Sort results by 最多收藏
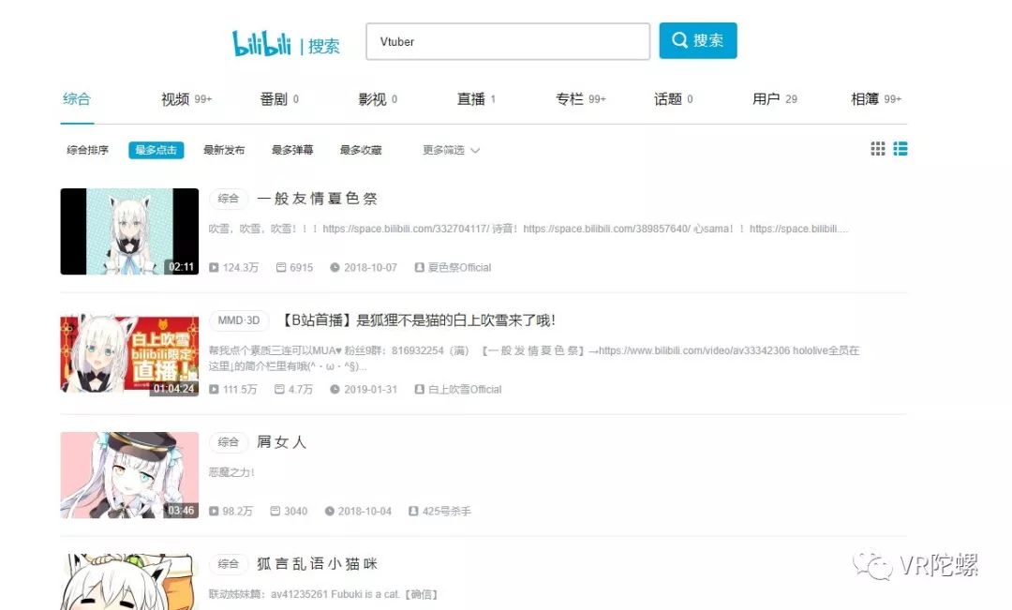Image resolution: width=1012 pixels, height=610 pixels. [x=361, y=151]
